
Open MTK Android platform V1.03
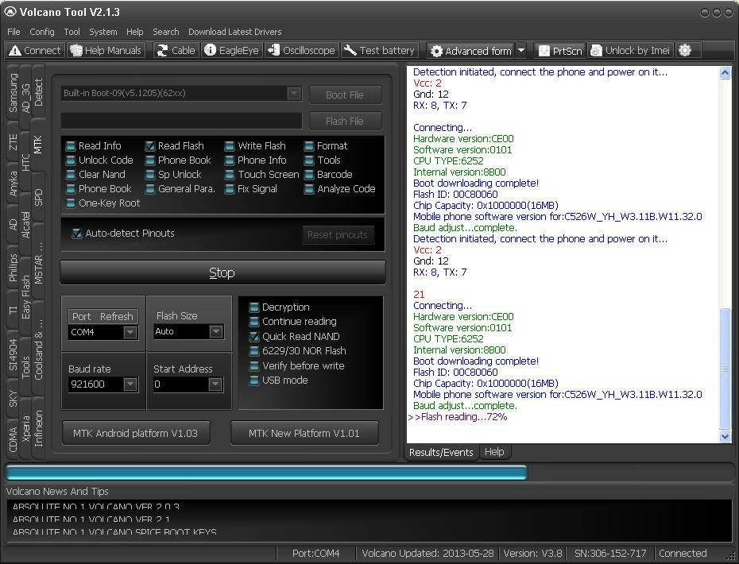pyautogui.click(x=136, y=433)
